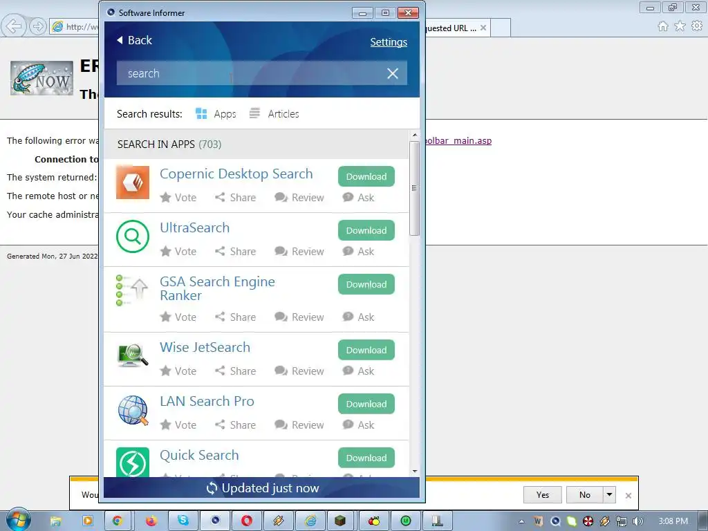Vote for Copernic Desktop Search

(178, 197)
